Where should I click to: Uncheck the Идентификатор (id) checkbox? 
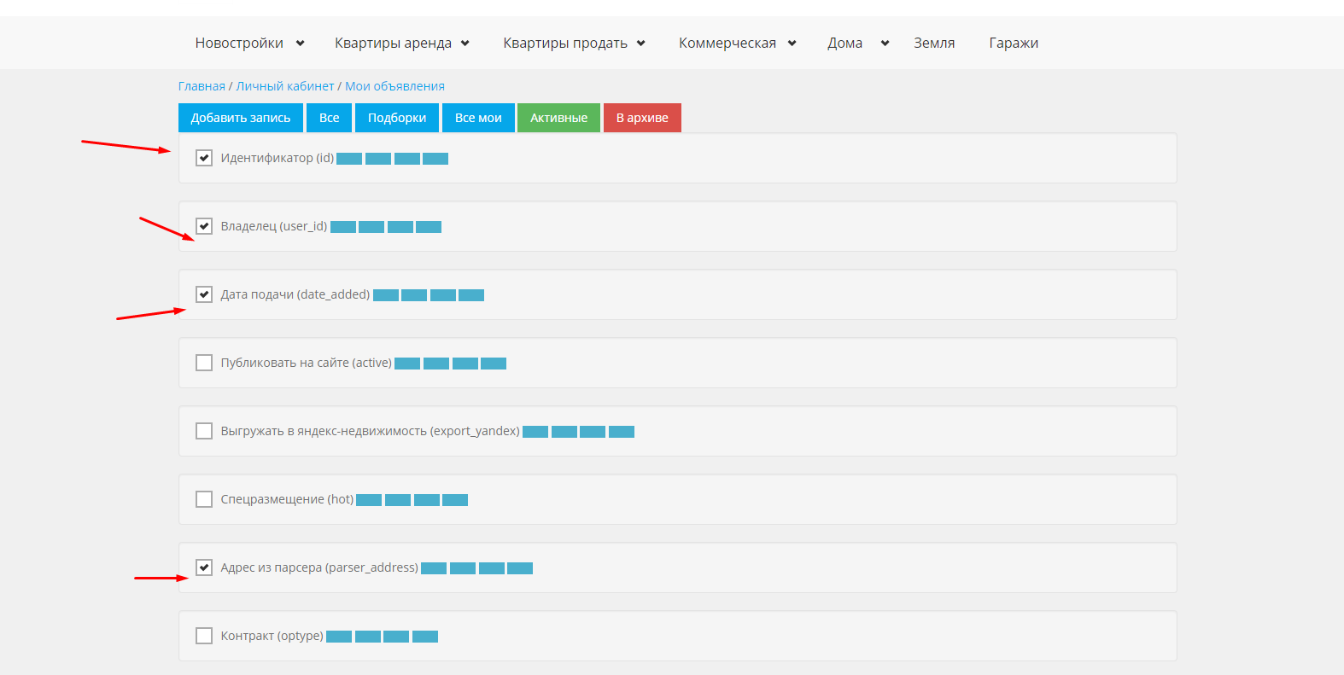204,158
